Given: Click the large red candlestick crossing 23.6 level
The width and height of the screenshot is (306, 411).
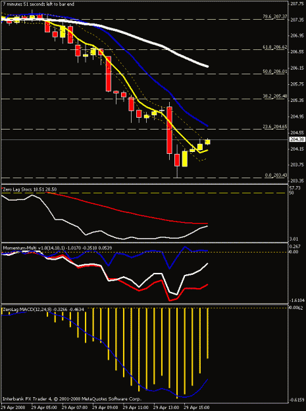Looking at the screenshot, I should click(169, 130).
